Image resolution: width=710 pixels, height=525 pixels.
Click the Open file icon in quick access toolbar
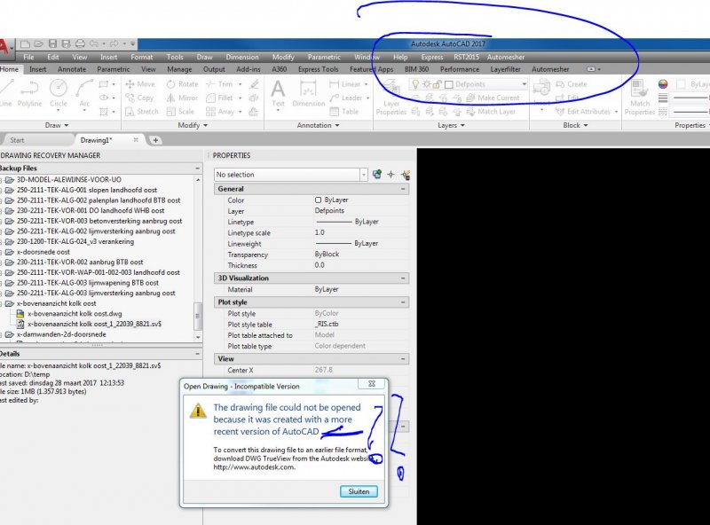click(x=39, y=44)
